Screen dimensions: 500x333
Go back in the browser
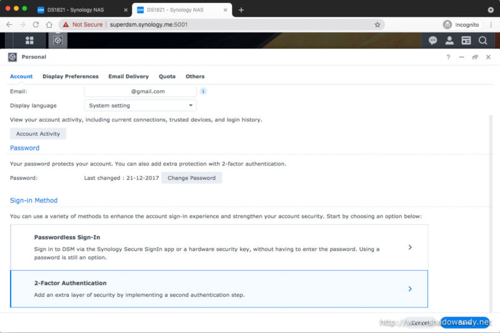point(9,24)
